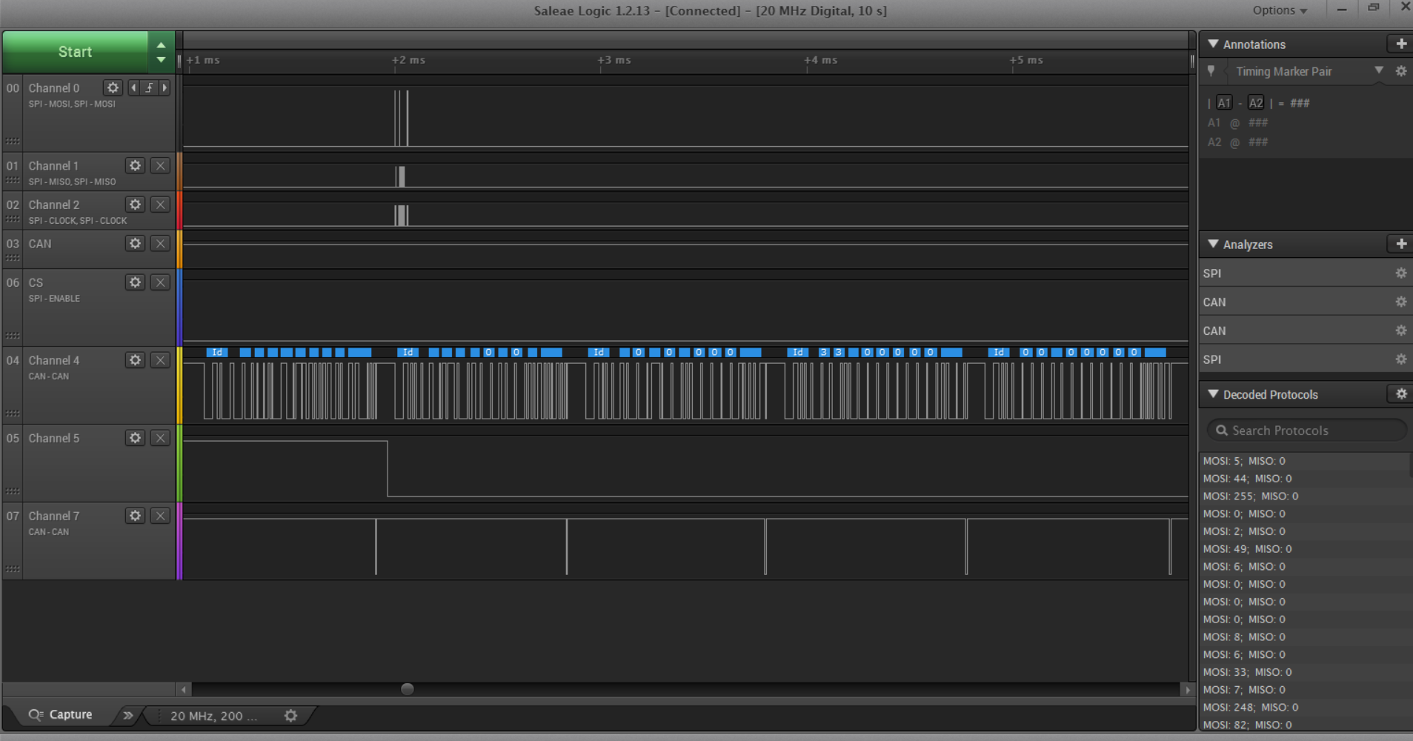Expand tab list with double chevron
The width and height of the screenshot is (1413, 741).
[x=128, y=715]
